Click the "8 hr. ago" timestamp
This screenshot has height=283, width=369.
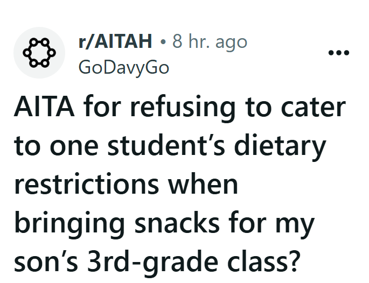210,42
